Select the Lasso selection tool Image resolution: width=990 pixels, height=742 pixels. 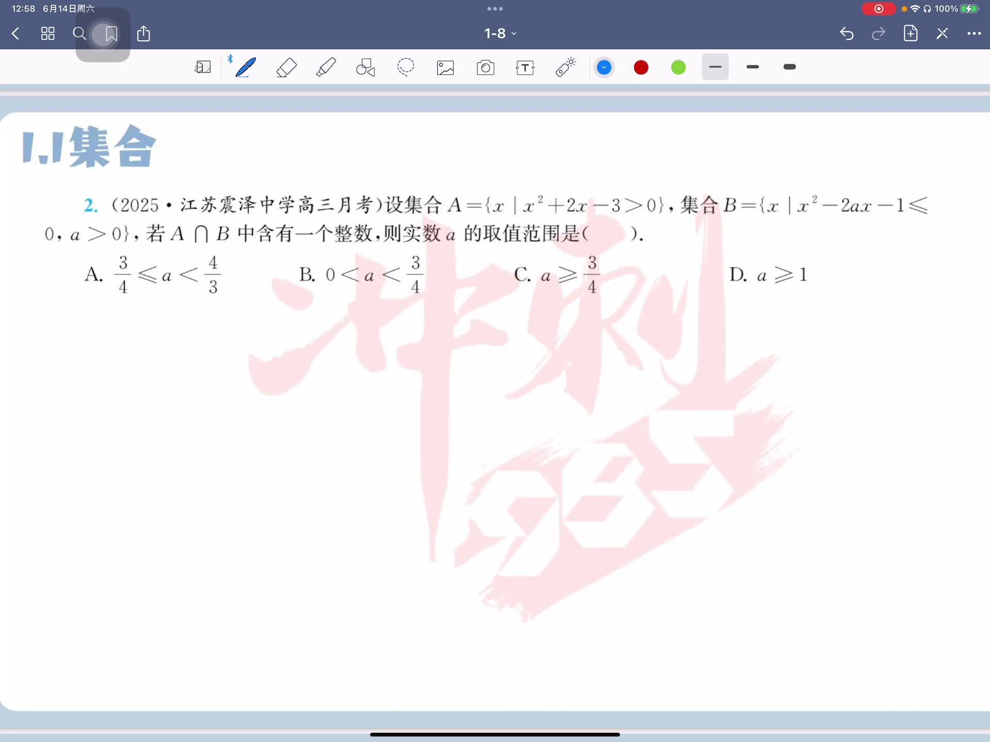[x=406, y=68]
